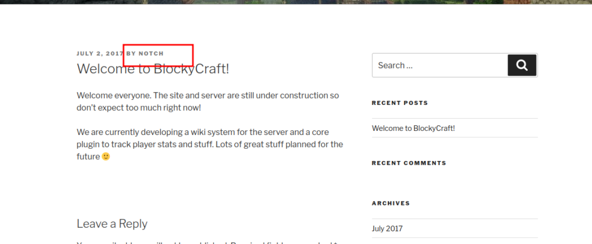Click the Recent Posts sidebar heading
592x244 pixels.
tap(400, 103)
